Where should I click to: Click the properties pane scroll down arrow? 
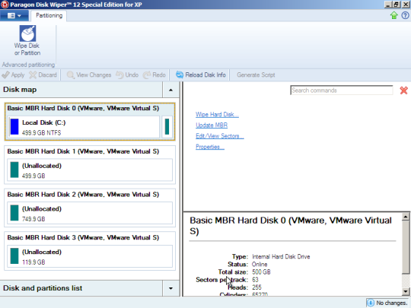pos(406,291)
